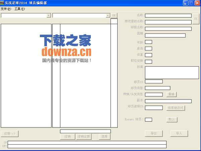
Task: Click the Konami 球员 field
Action: coord(148,120)
